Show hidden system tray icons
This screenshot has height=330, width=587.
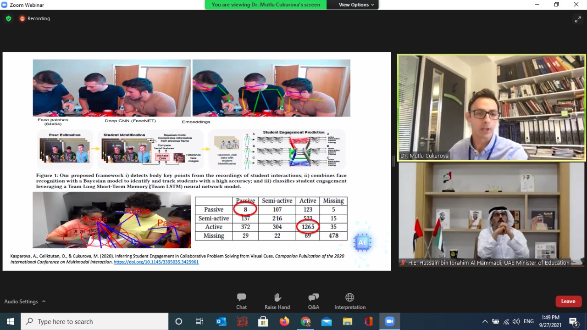pyautogui.click(x=485, y=322)
